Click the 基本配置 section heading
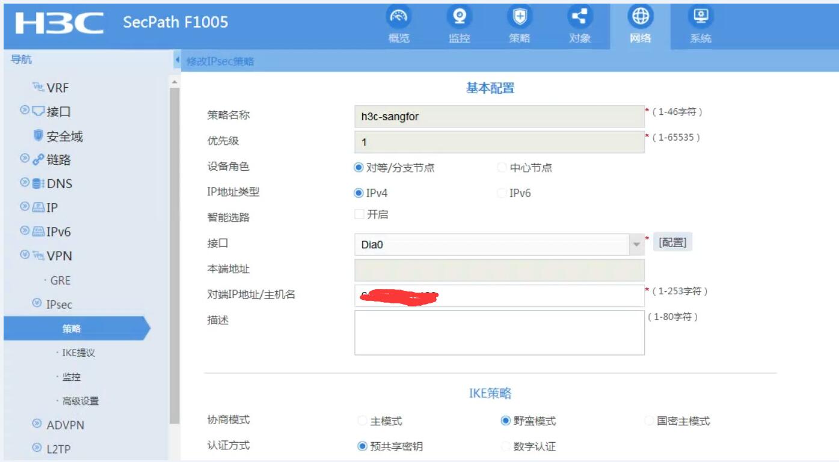 pyautogui.click(x=490, y=88)
